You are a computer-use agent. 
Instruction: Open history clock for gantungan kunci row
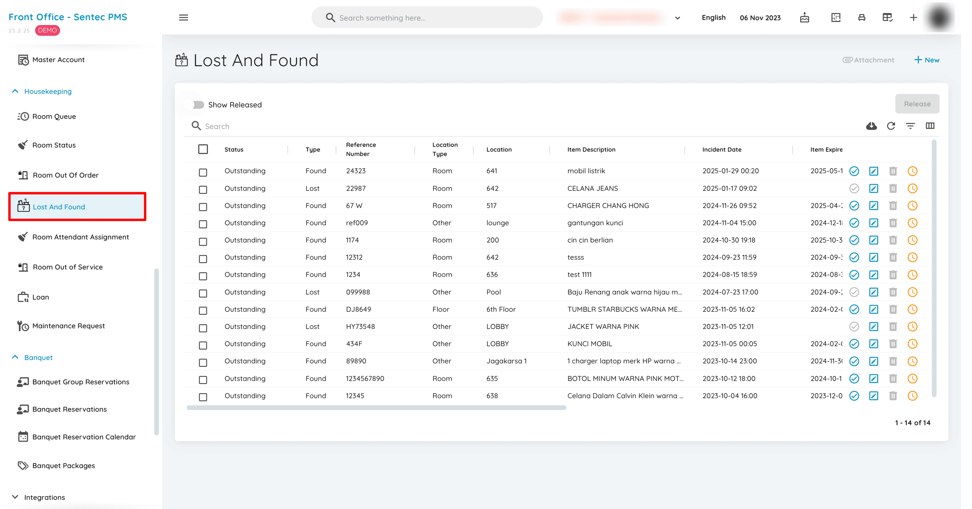point(912,223)
